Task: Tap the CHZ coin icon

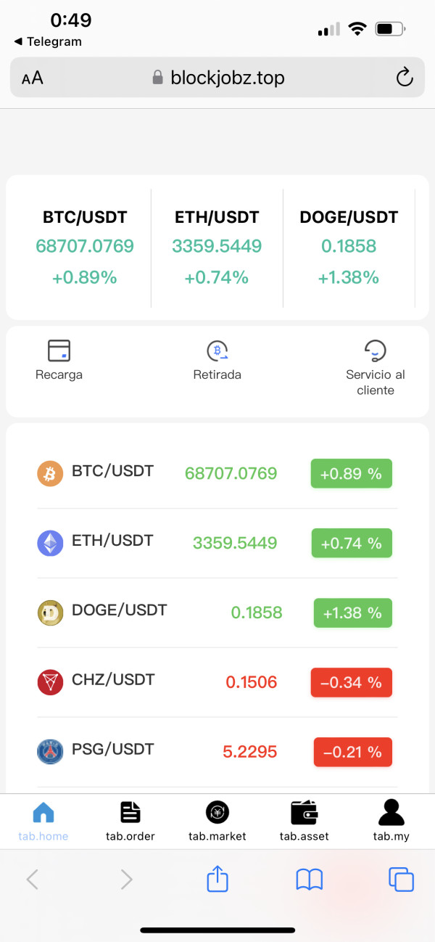Action: [50, 682]
